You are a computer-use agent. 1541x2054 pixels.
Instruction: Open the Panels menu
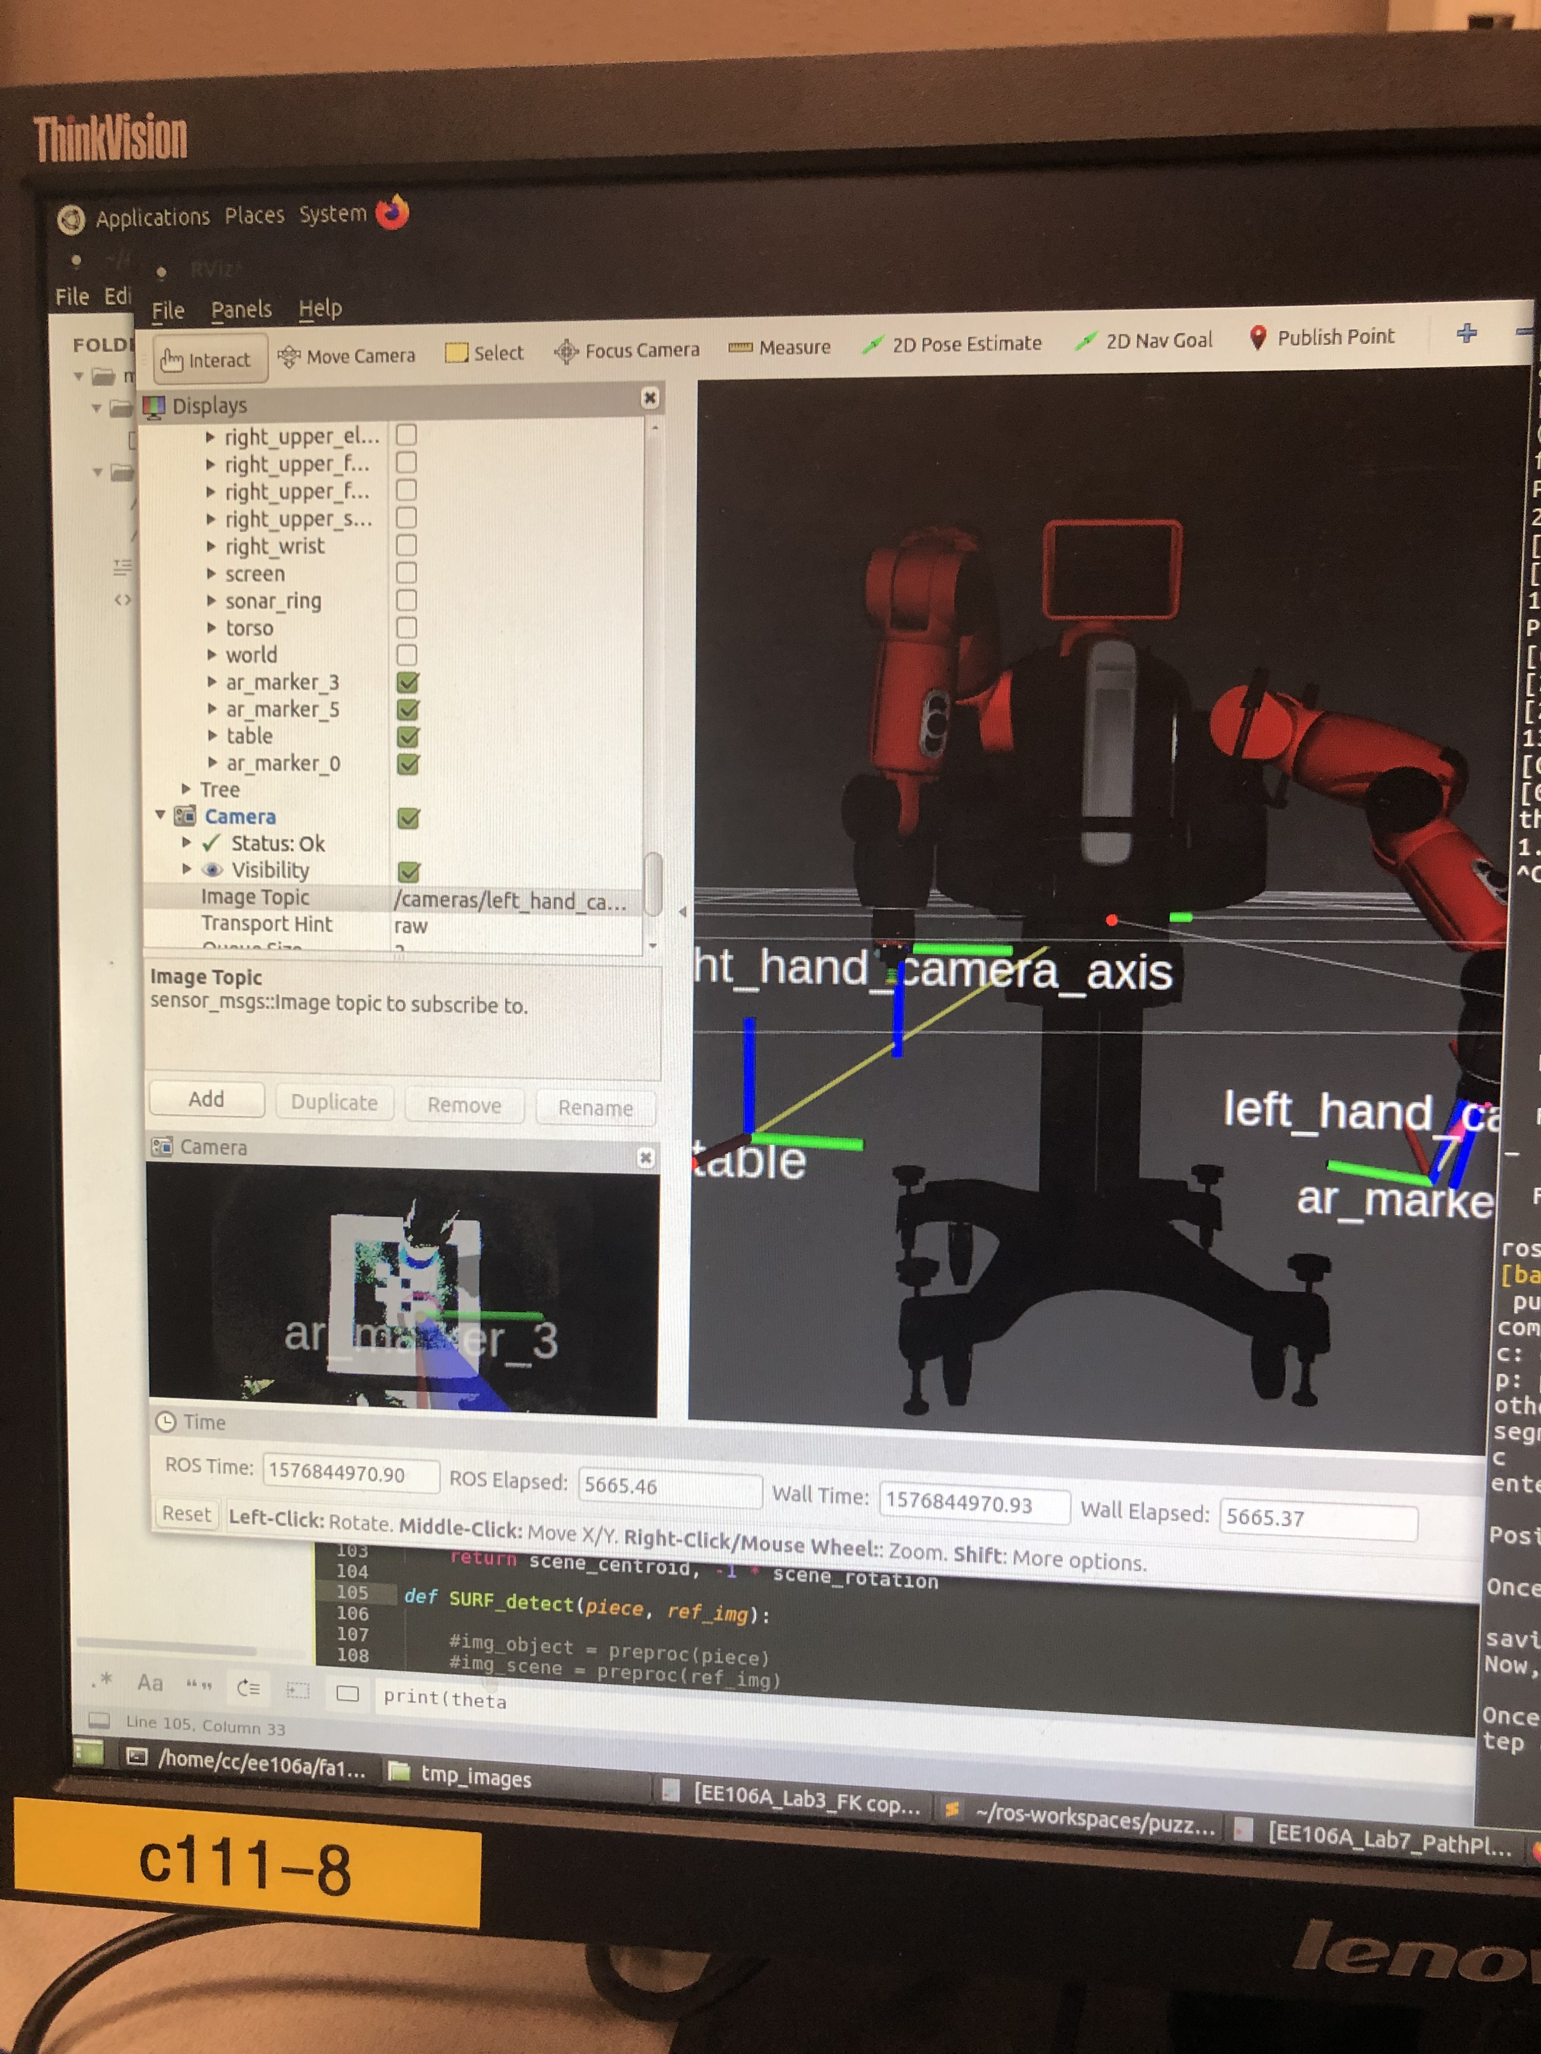click(242, 309)
